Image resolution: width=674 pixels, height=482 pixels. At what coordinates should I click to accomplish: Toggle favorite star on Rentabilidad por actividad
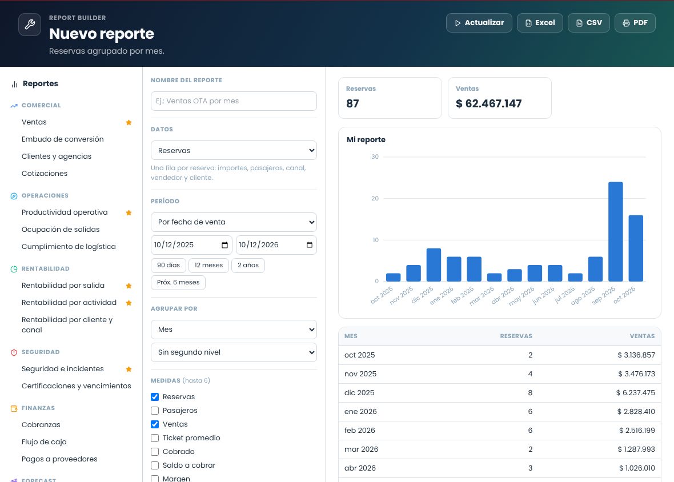[129, 303]
